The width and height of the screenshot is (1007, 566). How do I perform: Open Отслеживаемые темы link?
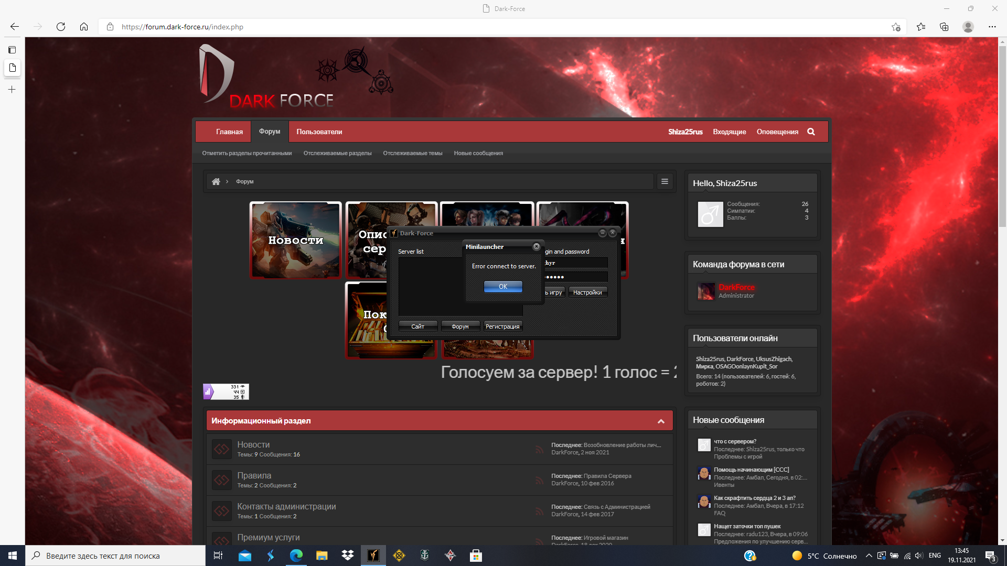pos(413,153)
